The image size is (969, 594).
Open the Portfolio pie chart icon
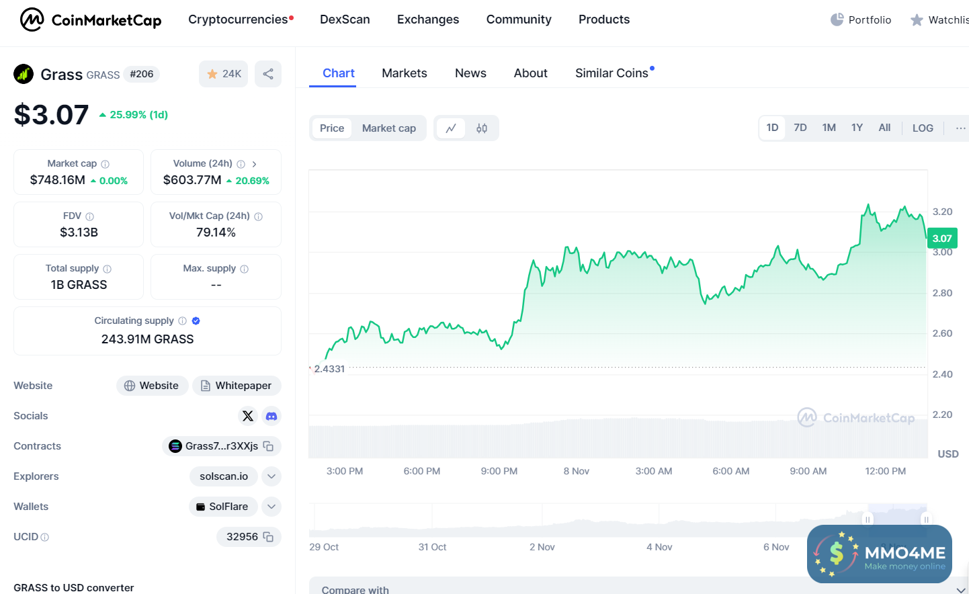[x=837, y=19]
